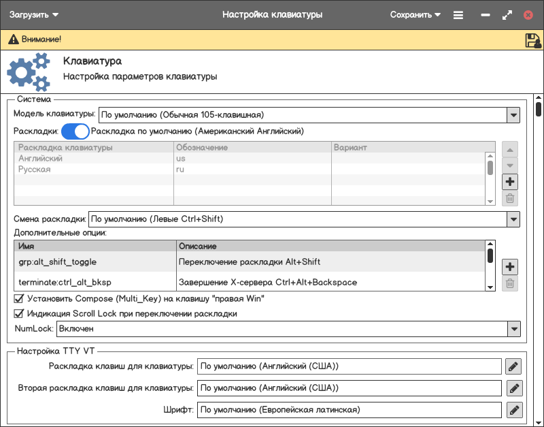The height and width of the screenshot is (427, 544).
Task: Click the font field for TTY settings
Action: click(x=350, y=410)
